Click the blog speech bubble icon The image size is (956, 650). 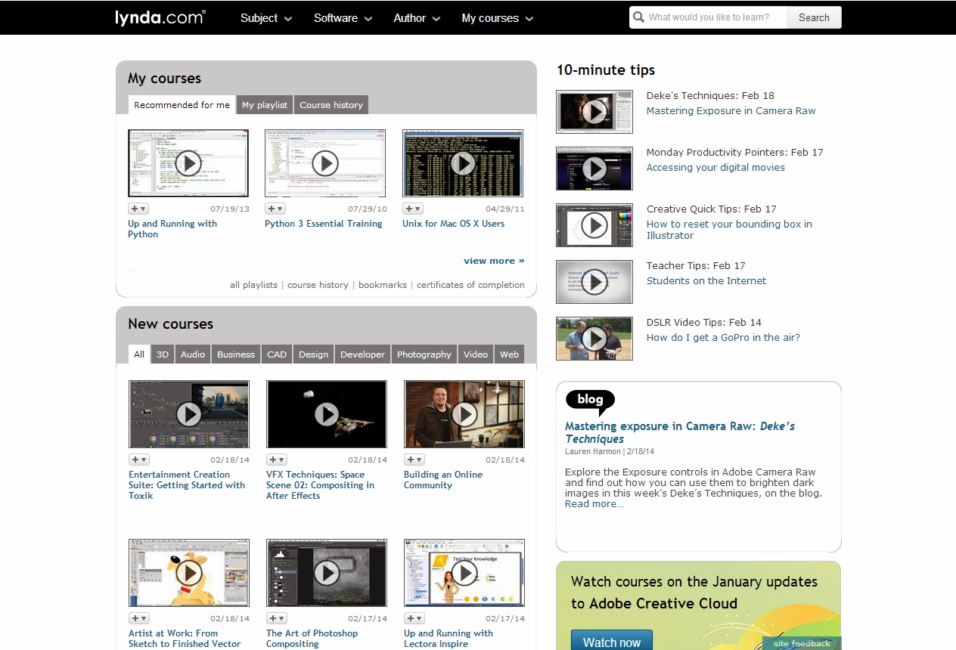[x=590, y=401]
